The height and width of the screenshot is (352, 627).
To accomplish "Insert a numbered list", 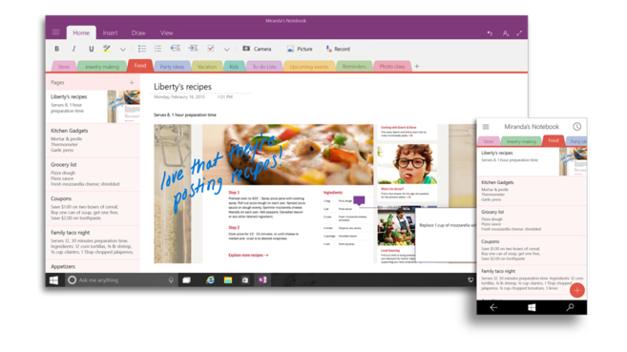I will click(x=158, y=49).
